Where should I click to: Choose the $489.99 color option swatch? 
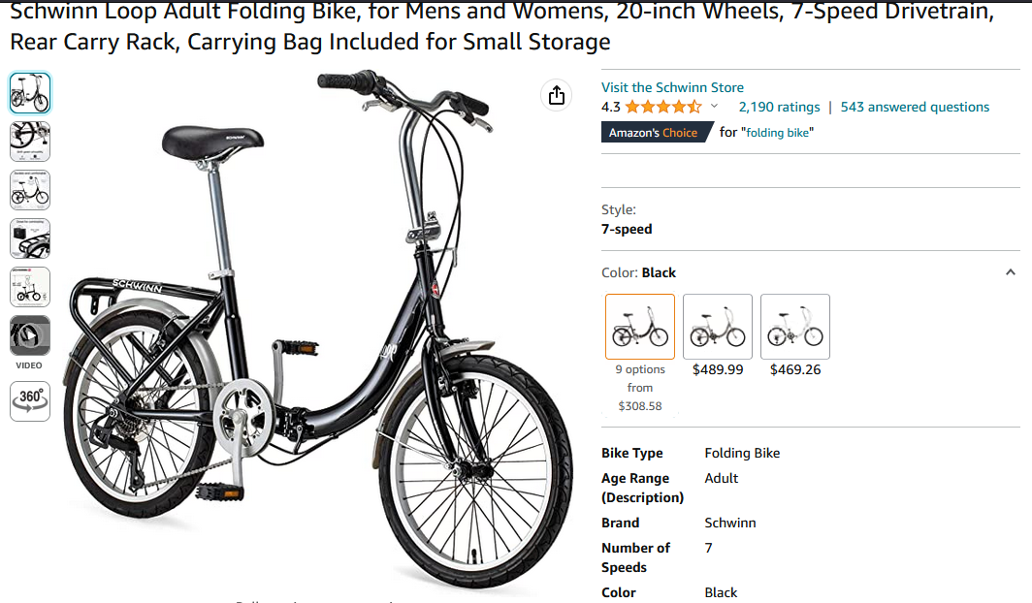tap(718, 327)
